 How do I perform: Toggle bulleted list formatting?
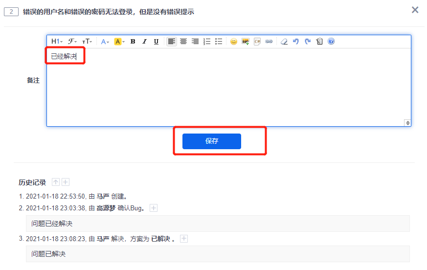click(219, 42)
